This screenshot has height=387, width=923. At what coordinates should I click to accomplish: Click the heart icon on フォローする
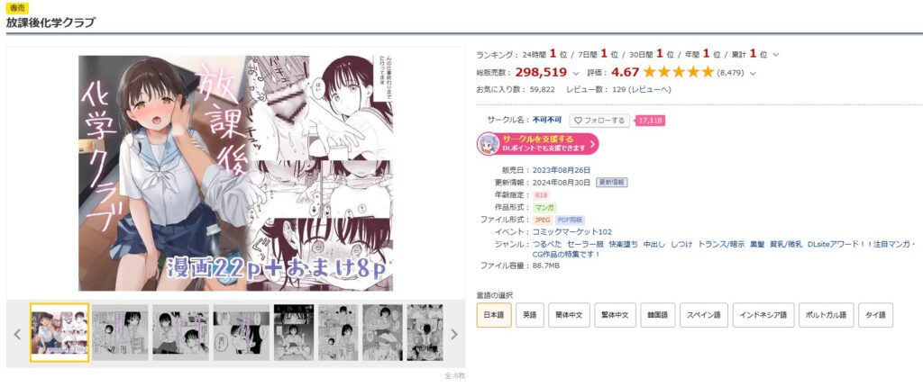(578, 121)
